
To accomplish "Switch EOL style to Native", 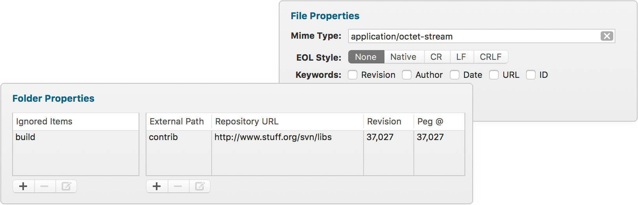I will 403,57.
